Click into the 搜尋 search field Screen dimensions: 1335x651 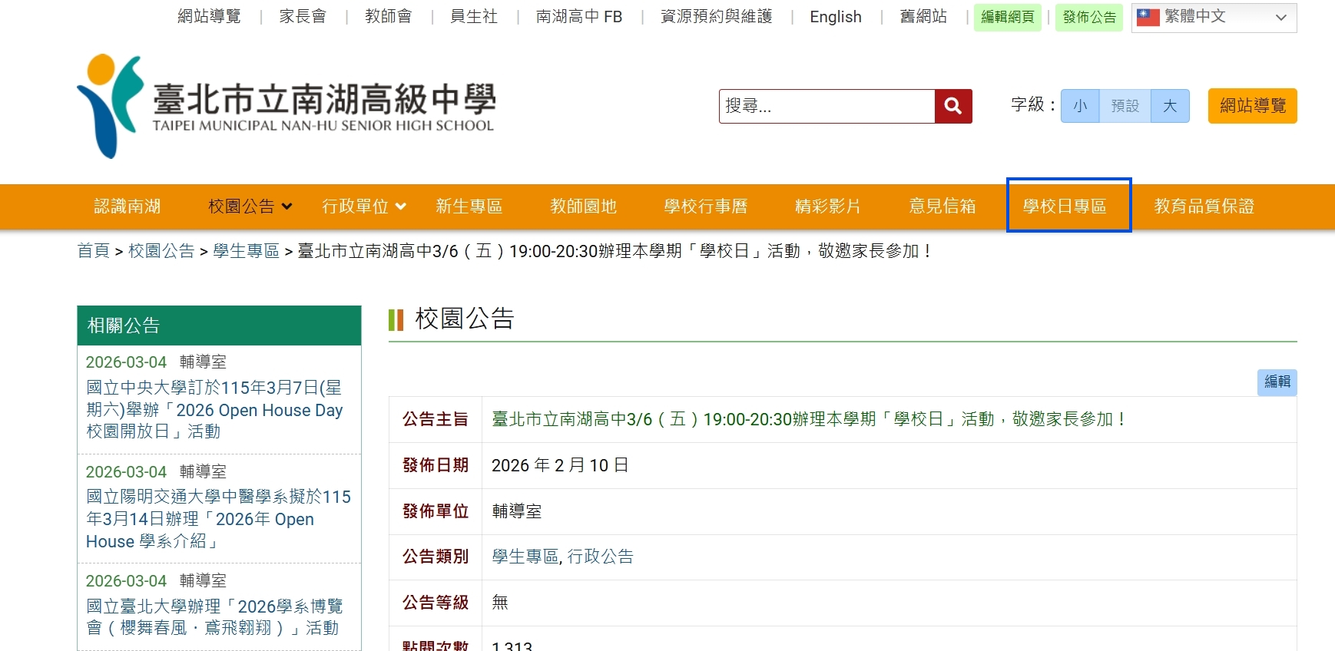[x=827, y=106]
